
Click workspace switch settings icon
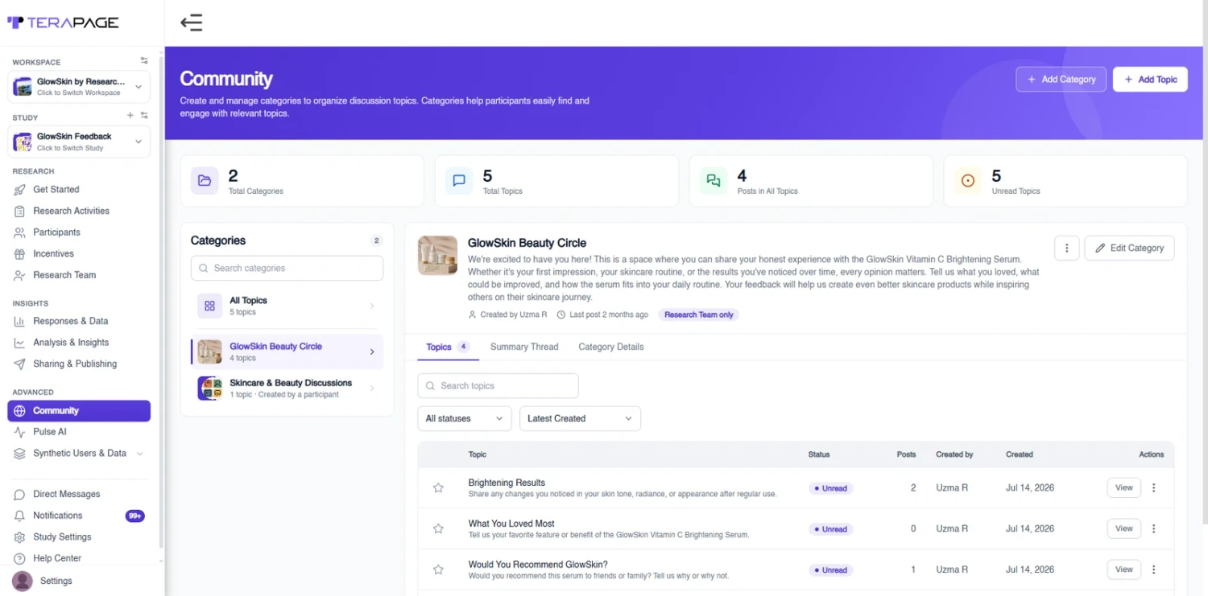click(x=144, y=61)
